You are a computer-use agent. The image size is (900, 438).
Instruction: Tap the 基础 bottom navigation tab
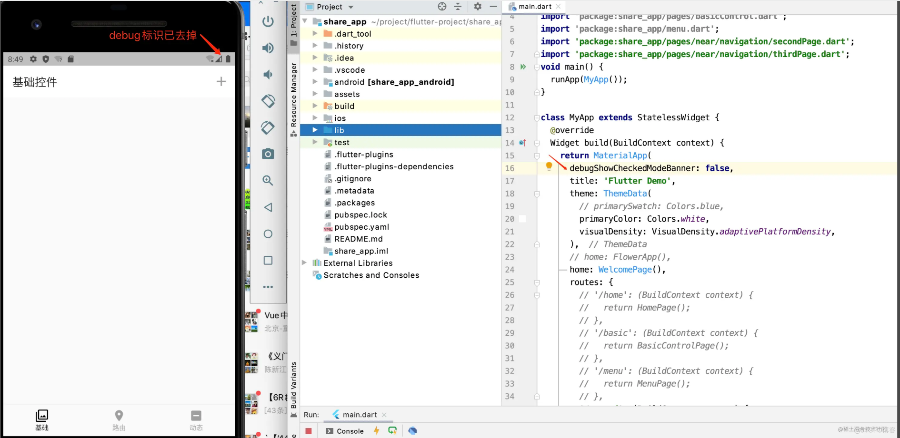42,420
